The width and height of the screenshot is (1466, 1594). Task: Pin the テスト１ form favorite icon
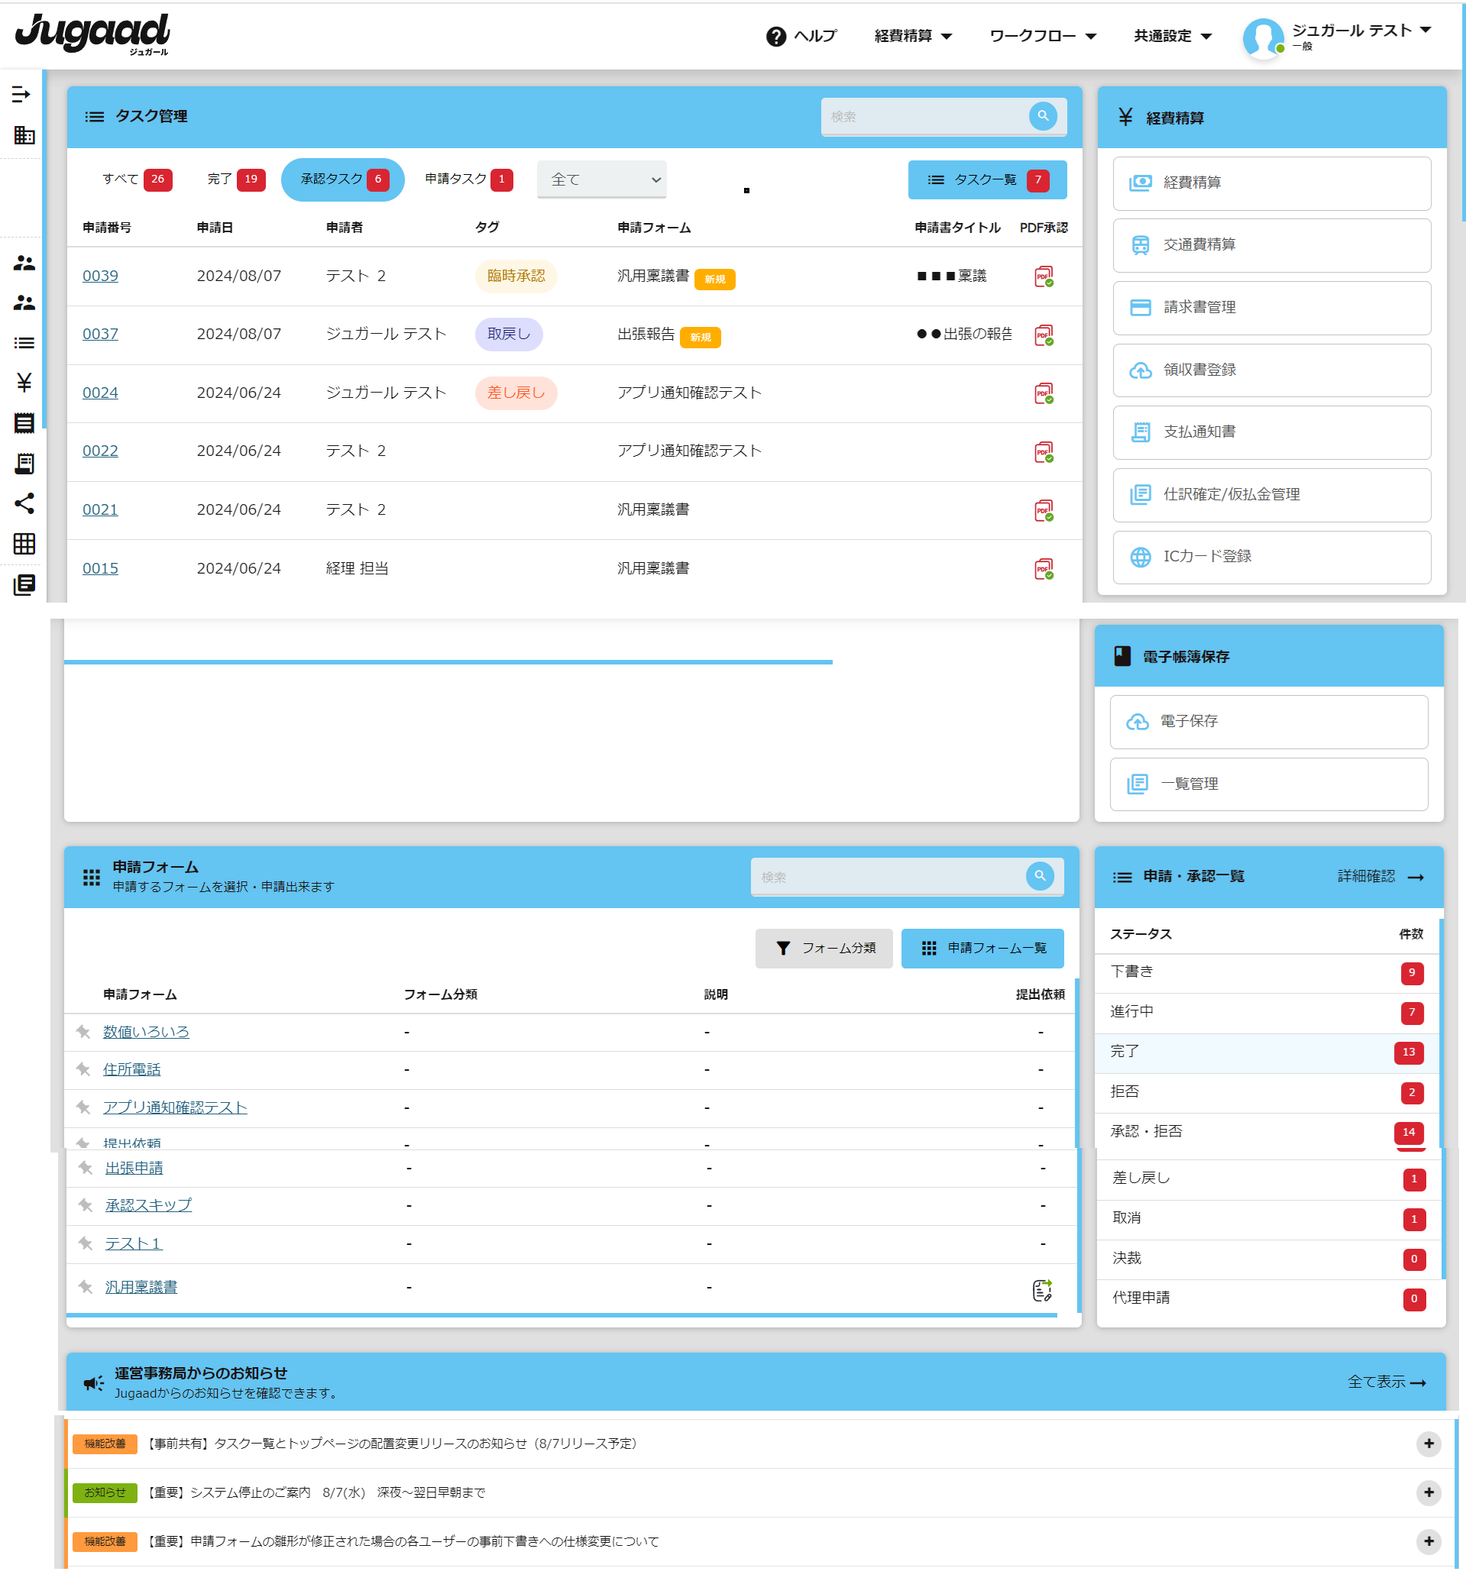coord(86,1243)
